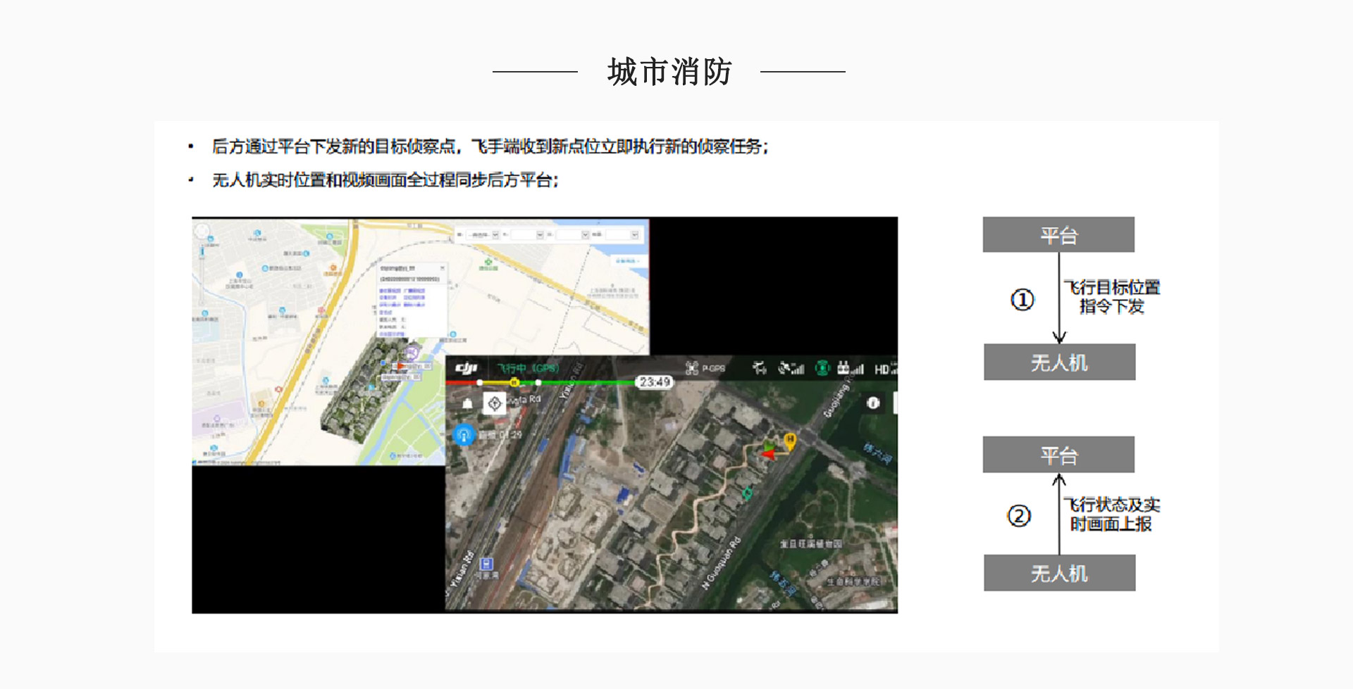Click the green obstacle sensing status icon
Image resolution: width=1353 pixels, height=689 pixels.
tap(822, 368)
